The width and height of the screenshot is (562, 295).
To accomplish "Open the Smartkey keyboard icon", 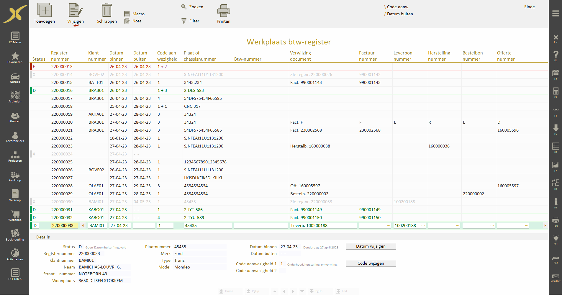I will (x=556, y=278).
